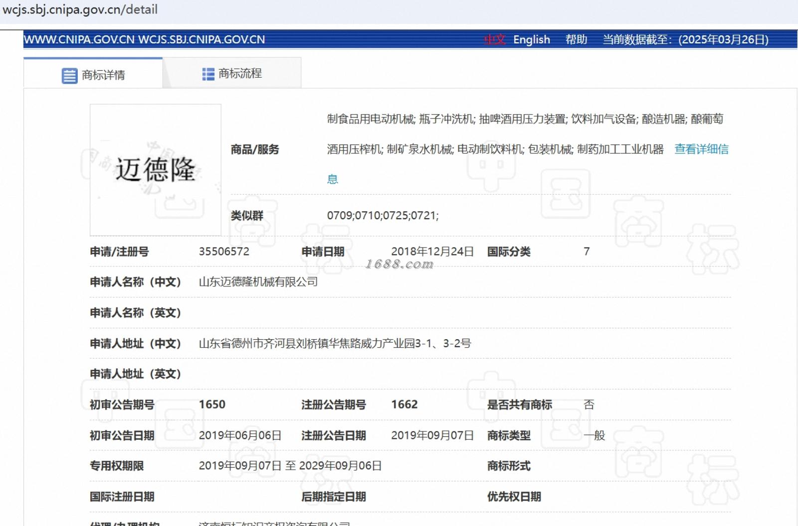Select applicant name 山东迈德隆机械有限公司
798x526 pixels.
(258, 282)
